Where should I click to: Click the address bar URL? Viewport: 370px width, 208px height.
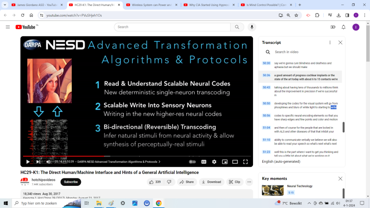click(74, 15)
